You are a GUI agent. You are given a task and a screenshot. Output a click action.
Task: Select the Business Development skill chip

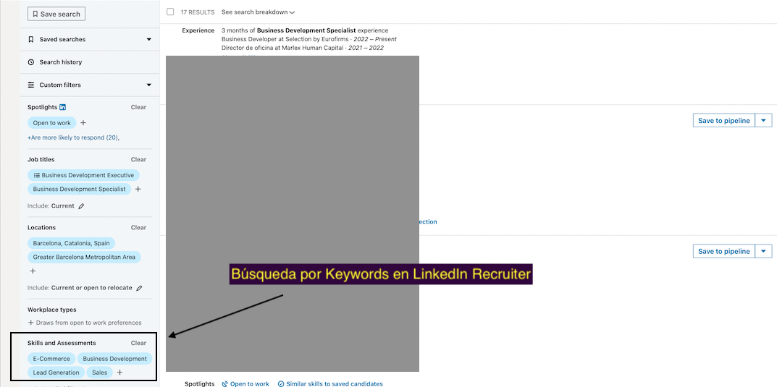click(115, 359)
